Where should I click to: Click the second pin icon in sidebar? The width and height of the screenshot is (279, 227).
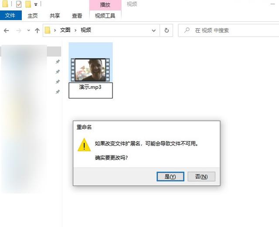[x=58, y=72]
